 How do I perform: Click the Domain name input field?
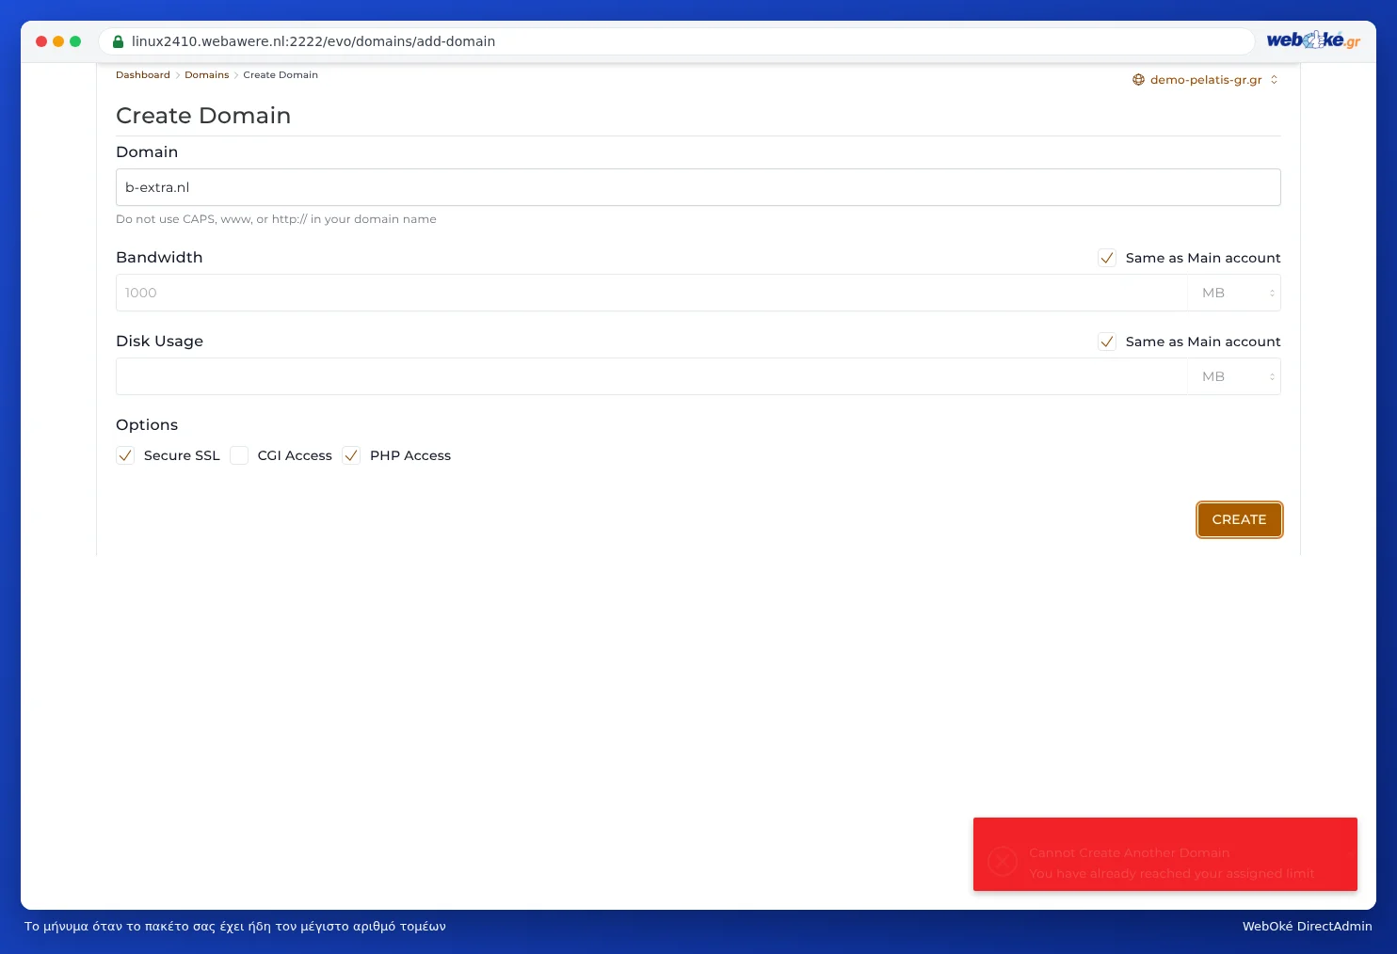[698, 187]
